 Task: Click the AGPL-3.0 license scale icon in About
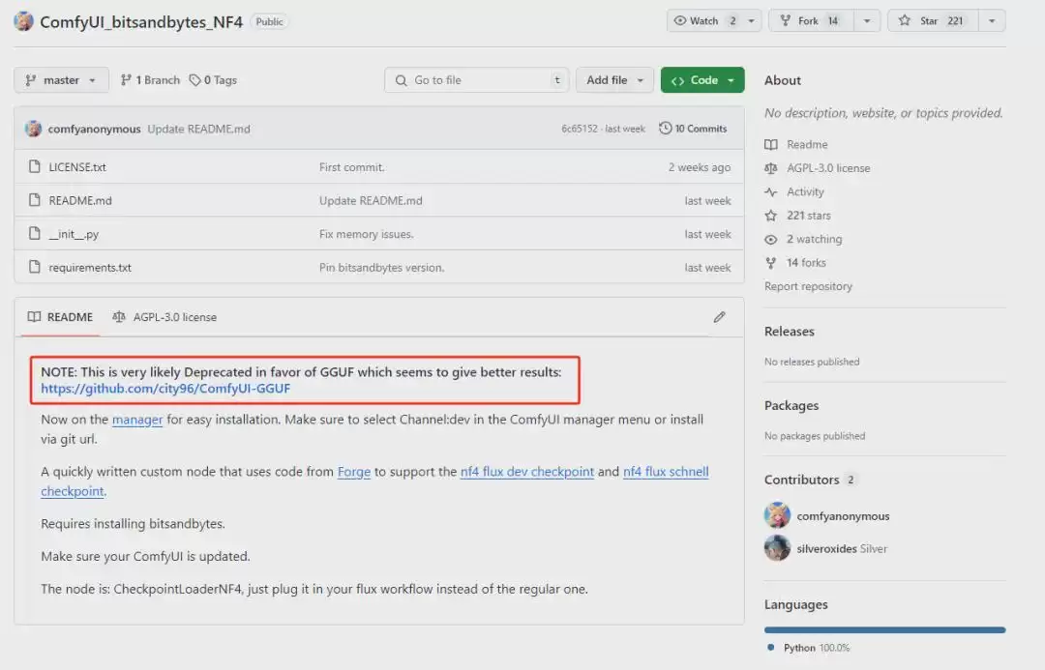point(771,168)
